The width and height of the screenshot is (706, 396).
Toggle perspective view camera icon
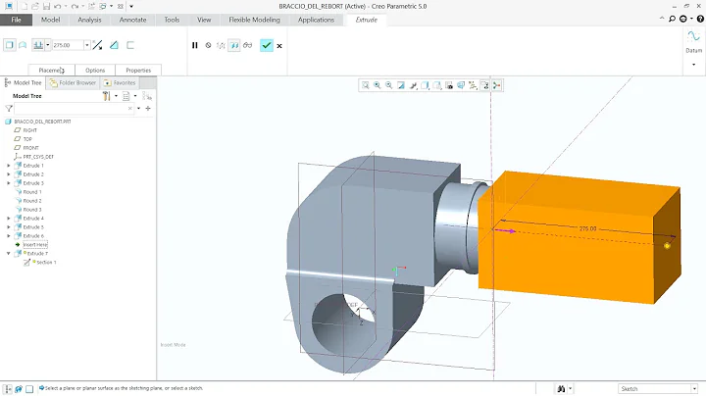tap(461, 85)
